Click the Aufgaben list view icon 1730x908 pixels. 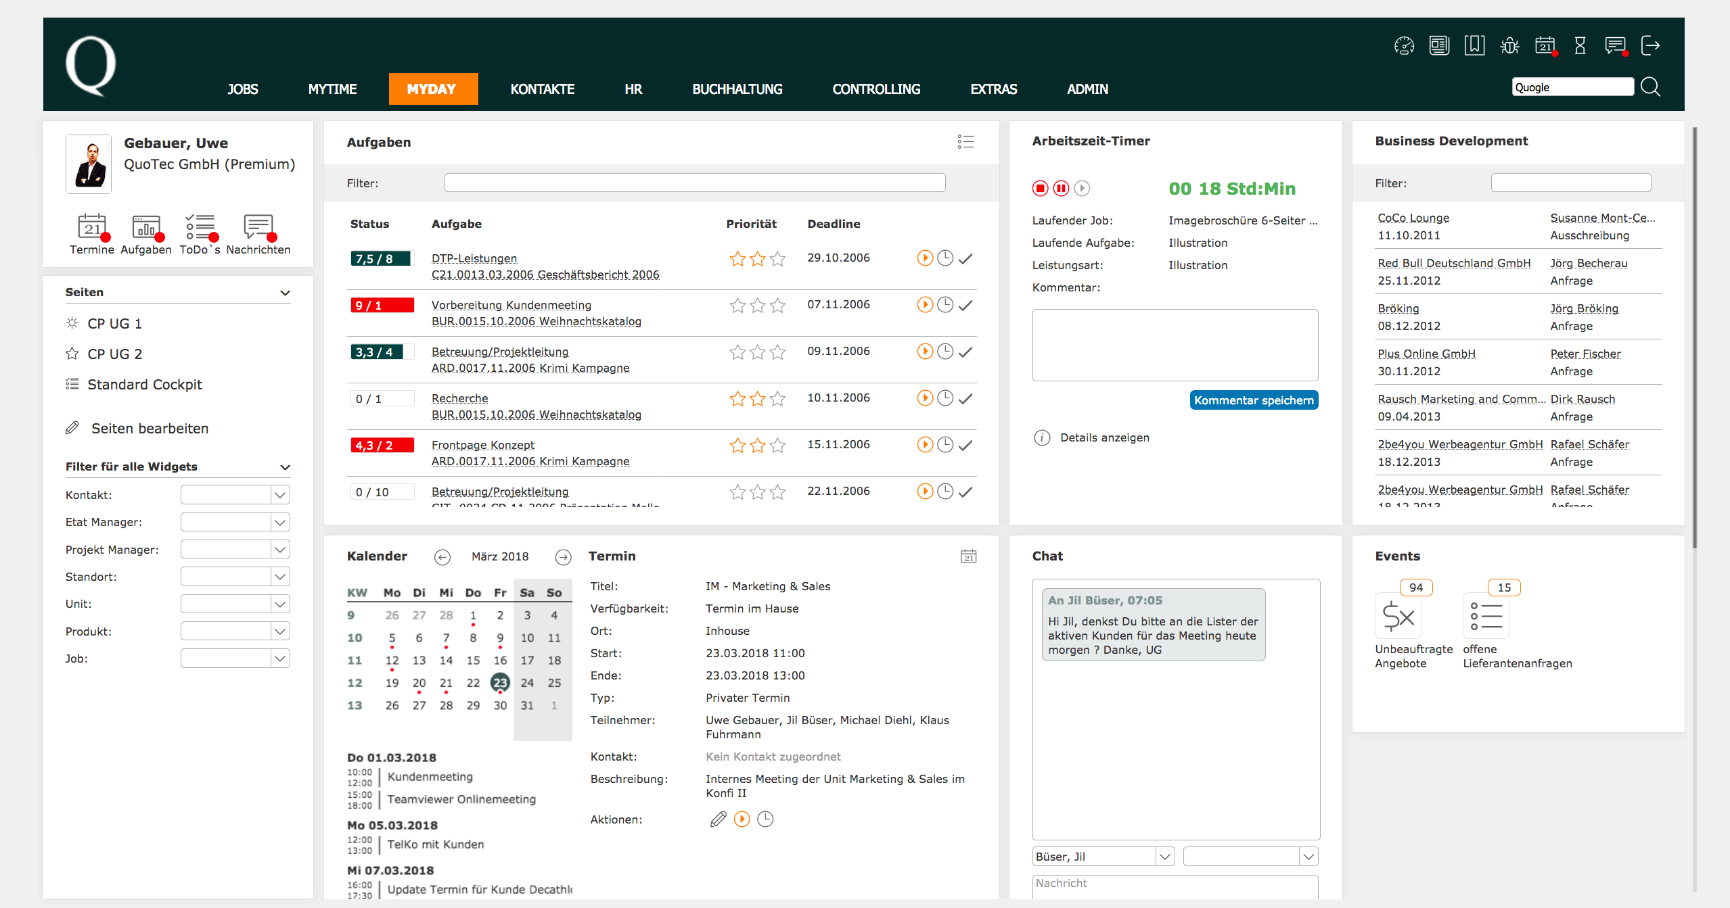965,141
